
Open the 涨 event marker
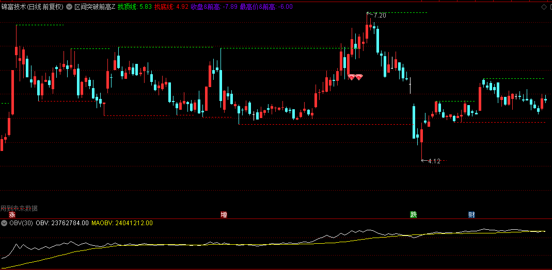click(x=12, y=214)
